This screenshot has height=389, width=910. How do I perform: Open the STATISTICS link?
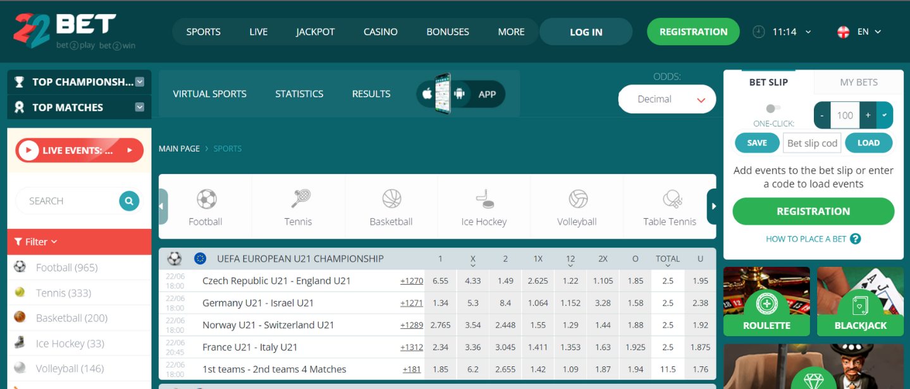299,94
